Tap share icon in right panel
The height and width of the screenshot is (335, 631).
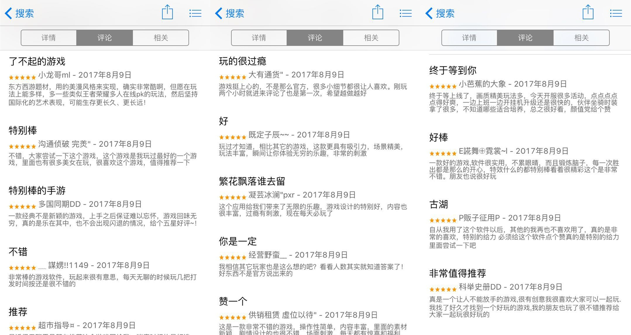[x=588, y=13]
